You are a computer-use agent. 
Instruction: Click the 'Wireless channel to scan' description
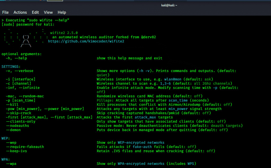[x=164, y=84]
